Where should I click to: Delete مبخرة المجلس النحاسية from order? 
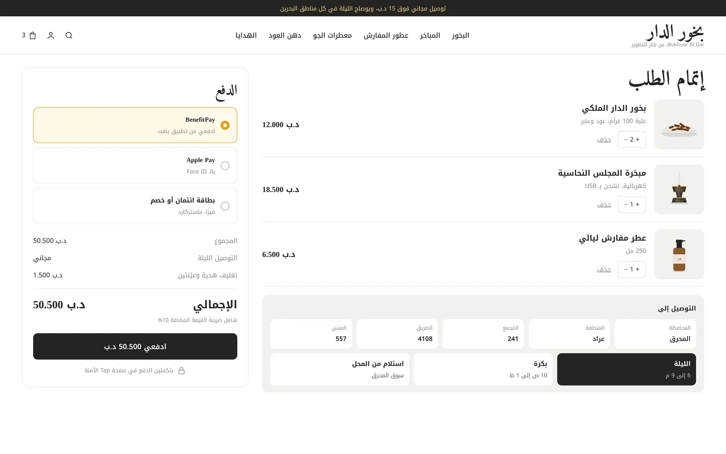(604, 204)
